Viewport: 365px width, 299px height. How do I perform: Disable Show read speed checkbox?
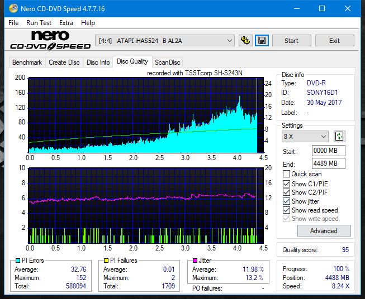286,210
